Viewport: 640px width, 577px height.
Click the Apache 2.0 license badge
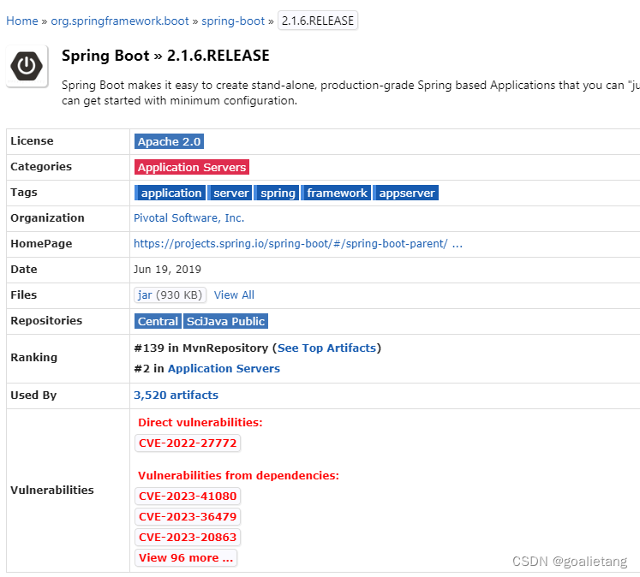pos(169,141)
